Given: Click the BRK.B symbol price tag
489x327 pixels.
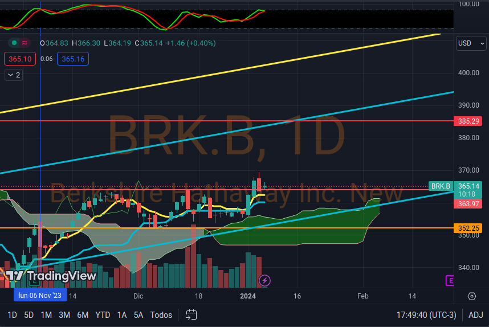Looking at the screenshot, I should [x=441, y=186].
